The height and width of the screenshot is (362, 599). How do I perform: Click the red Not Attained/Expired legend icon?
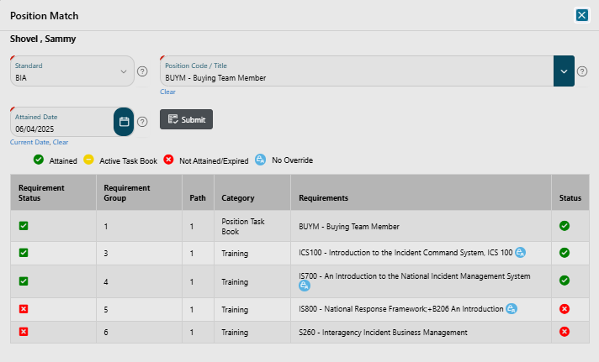tap(168, 160)
